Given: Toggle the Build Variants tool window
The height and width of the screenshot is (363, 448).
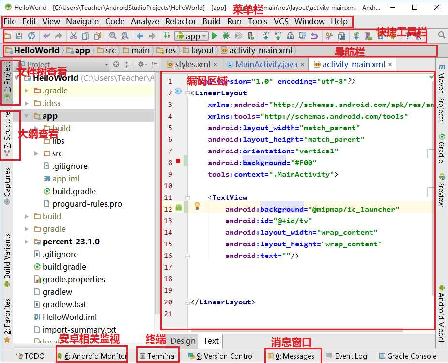Looking at the screenshot, I should coord(7,260).
